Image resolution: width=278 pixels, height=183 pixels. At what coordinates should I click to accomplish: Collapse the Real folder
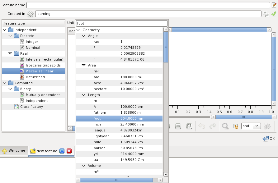click(x=10, y=53)
